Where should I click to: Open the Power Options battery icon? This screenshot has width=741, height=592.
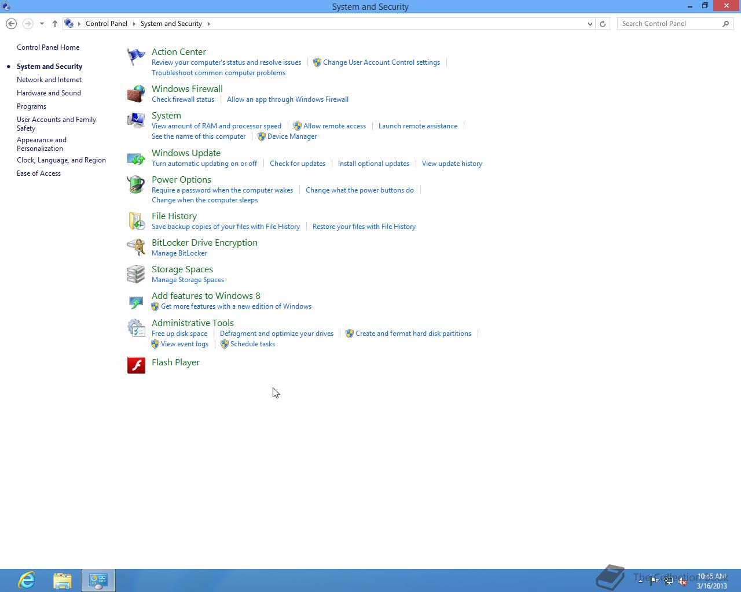(x=136, y=184)
